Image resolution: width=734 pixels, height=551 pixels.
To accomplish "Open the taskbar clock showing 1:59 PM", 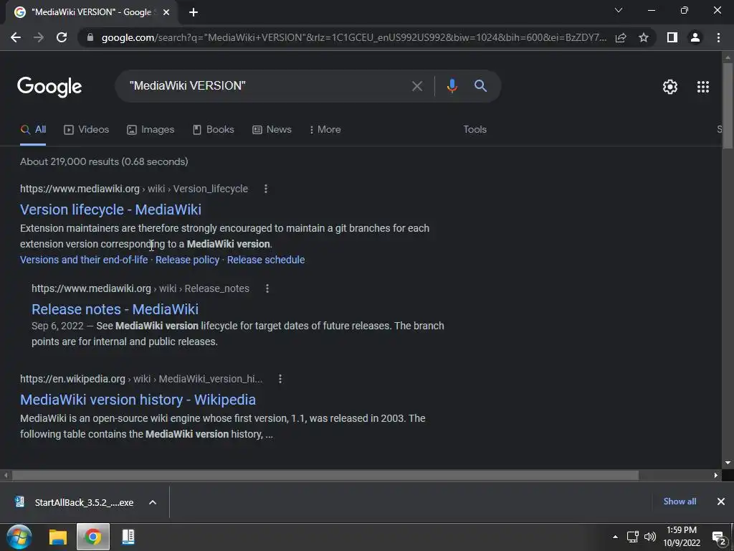I will point(682,537).
